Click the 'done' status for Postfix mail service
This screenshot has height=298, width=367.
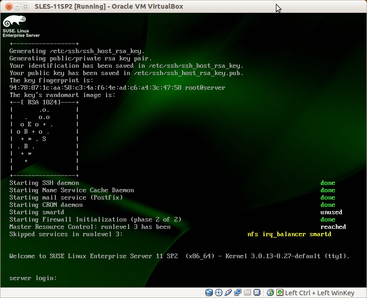(328, 197)
